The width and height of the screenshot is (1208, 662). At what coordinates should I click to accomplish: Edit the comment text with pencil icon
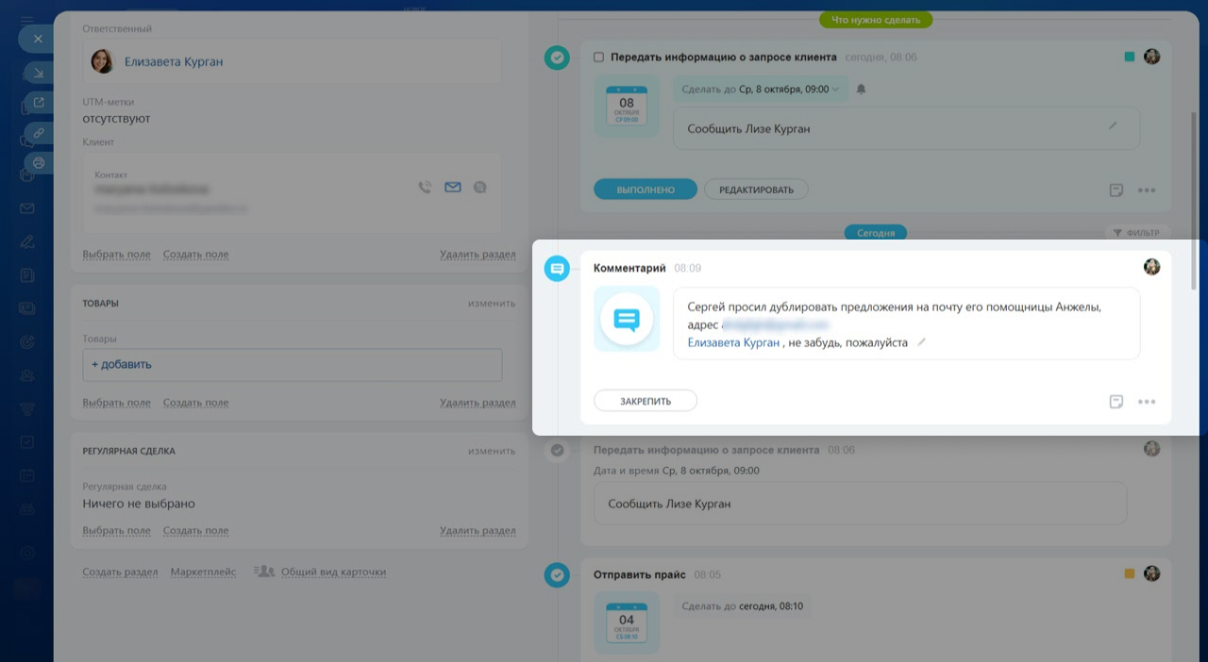coord(922,342)
